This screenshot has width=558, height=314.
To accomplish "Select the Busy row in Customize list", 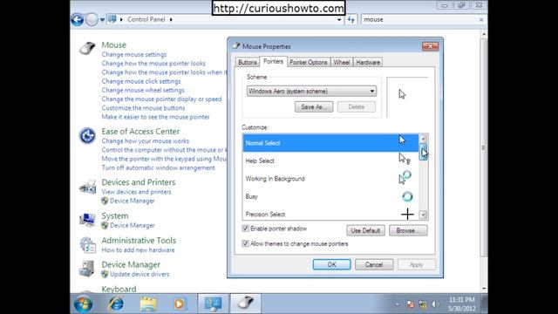I will click(x=330, y=196).
